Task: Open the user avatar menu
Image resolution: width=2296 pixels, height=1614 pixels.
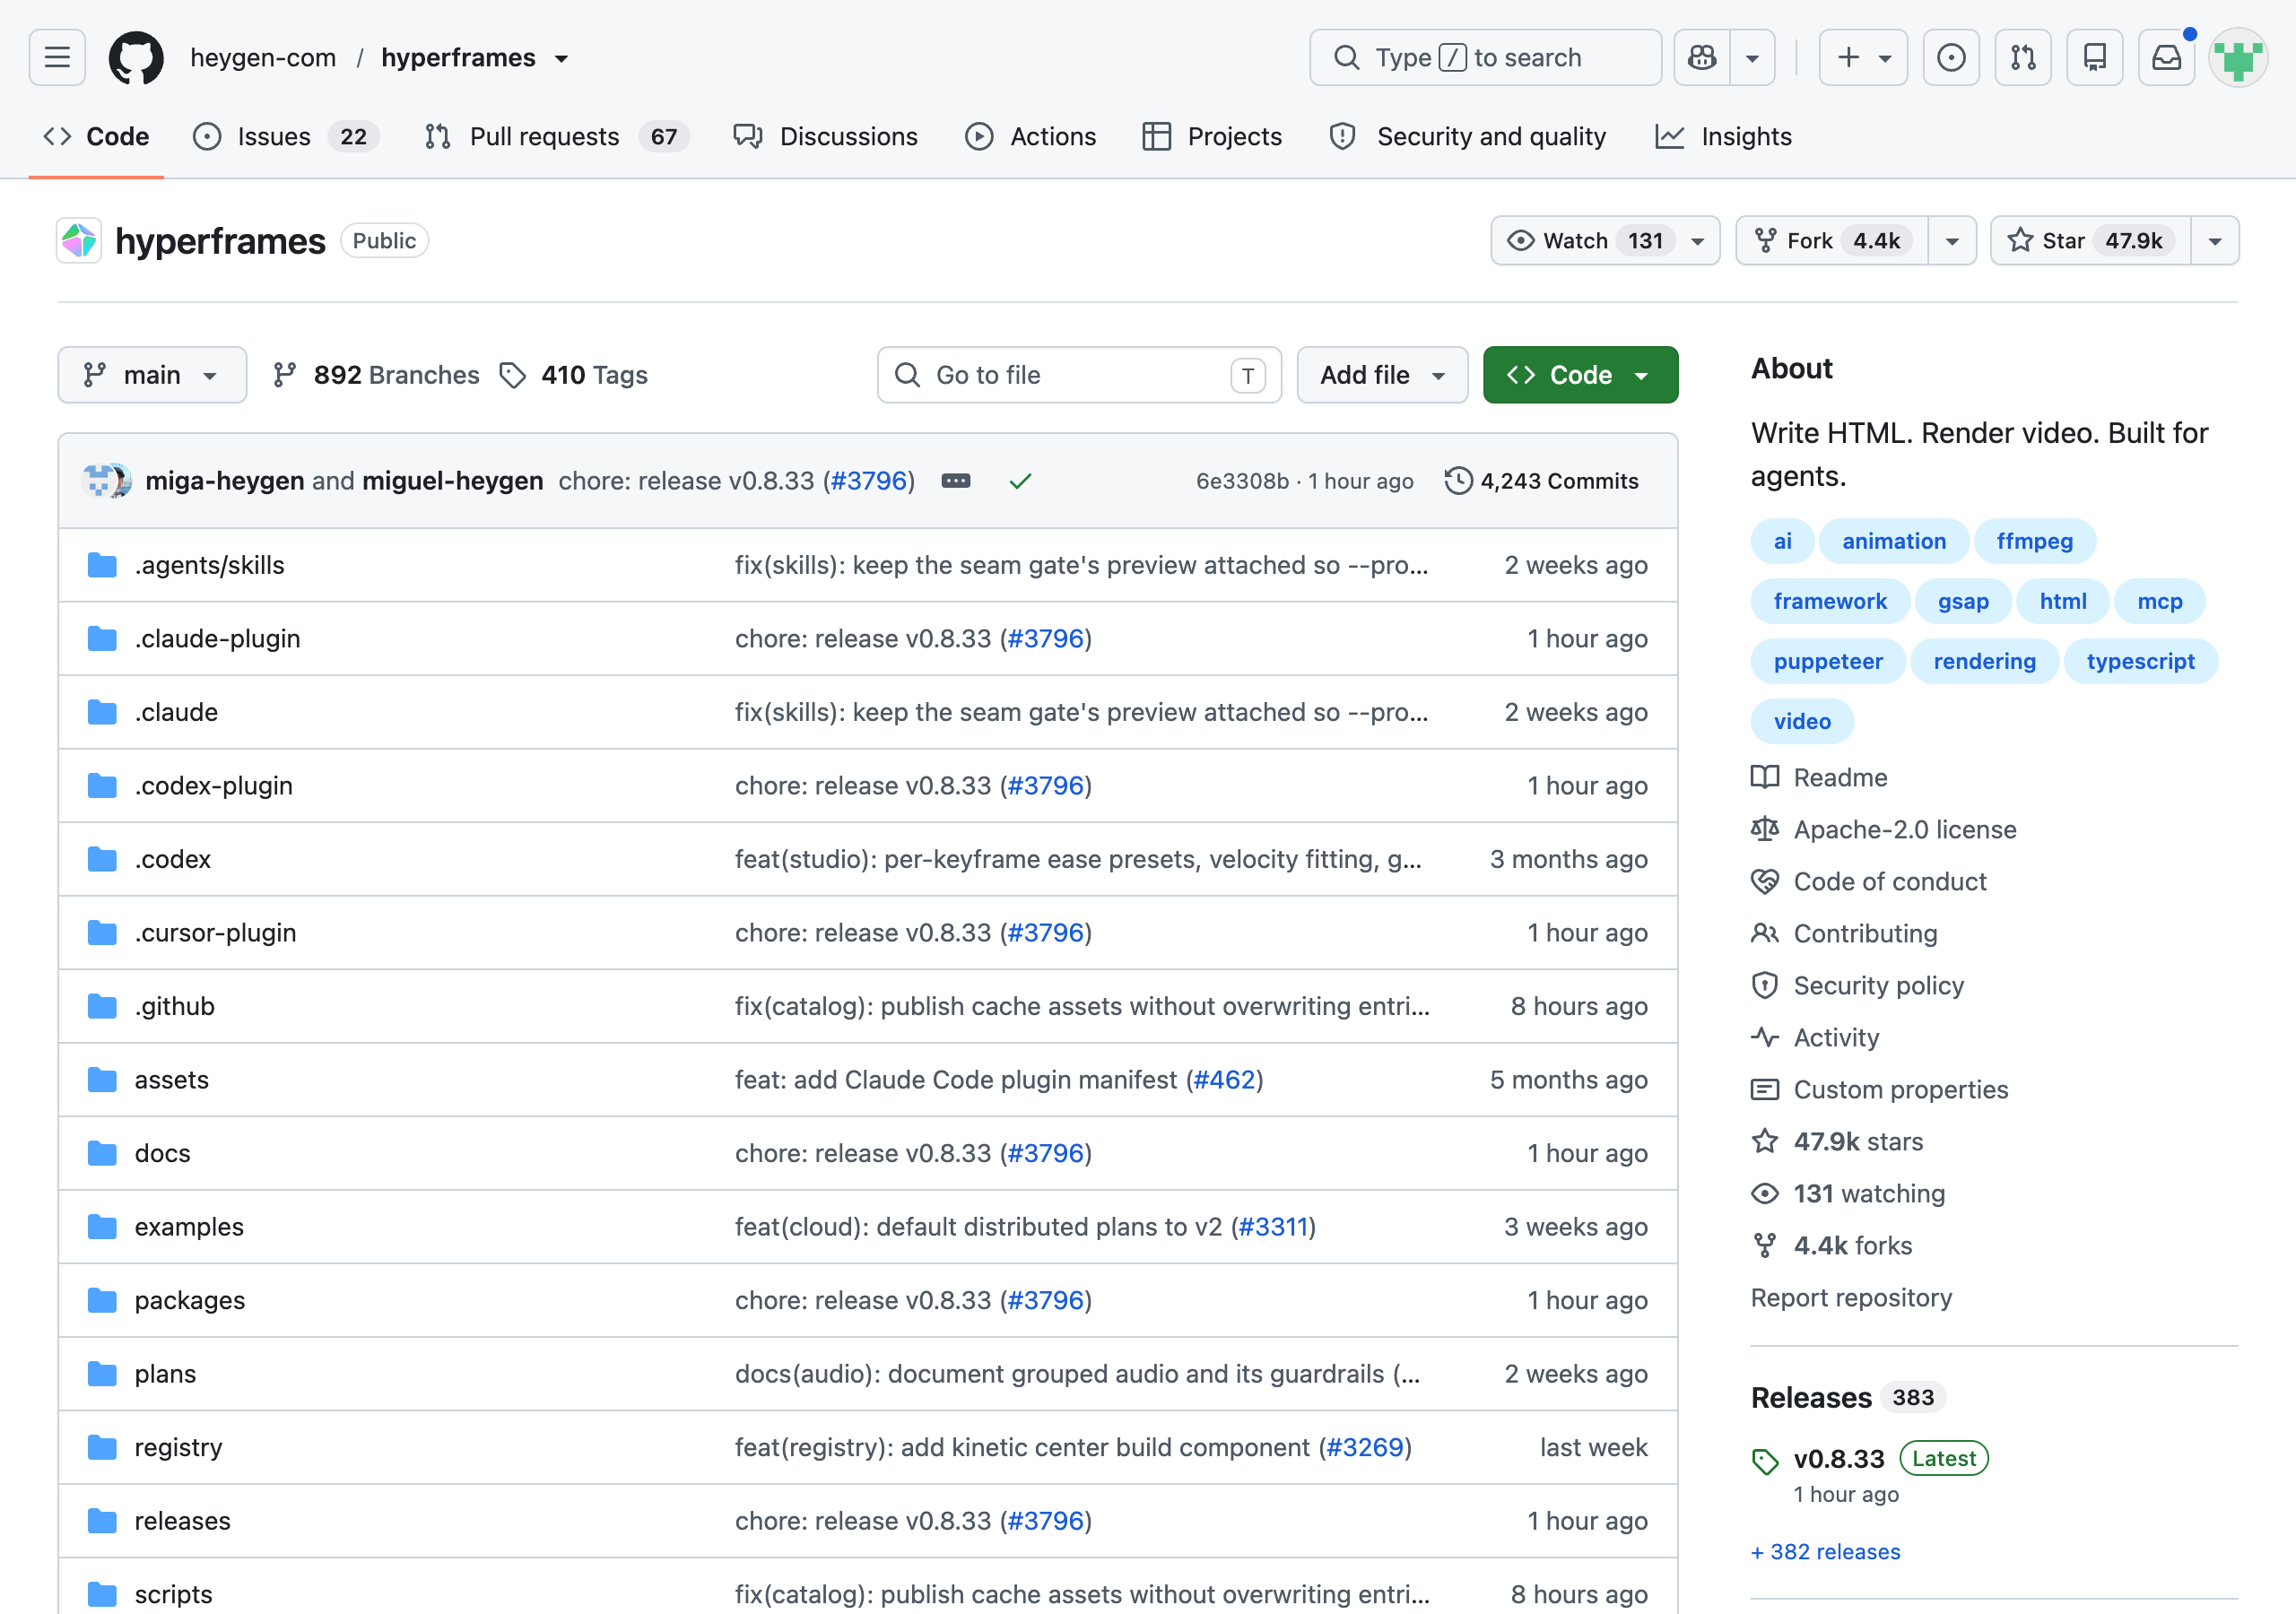Action: click(x=2238, y=57)
